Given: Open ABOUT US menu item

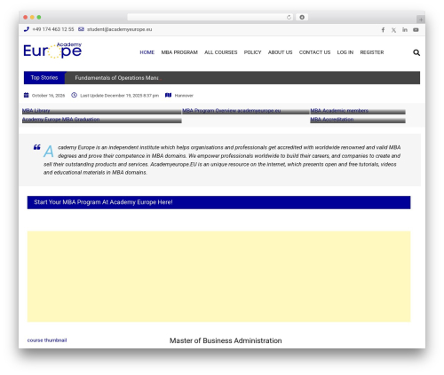Looking at the screenshot, I should 280,52.
